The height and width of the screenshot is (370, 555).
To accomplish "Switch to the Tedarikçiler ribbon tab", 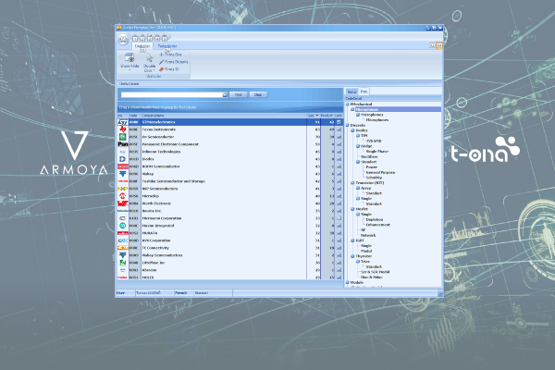I will tap(167, 46).
